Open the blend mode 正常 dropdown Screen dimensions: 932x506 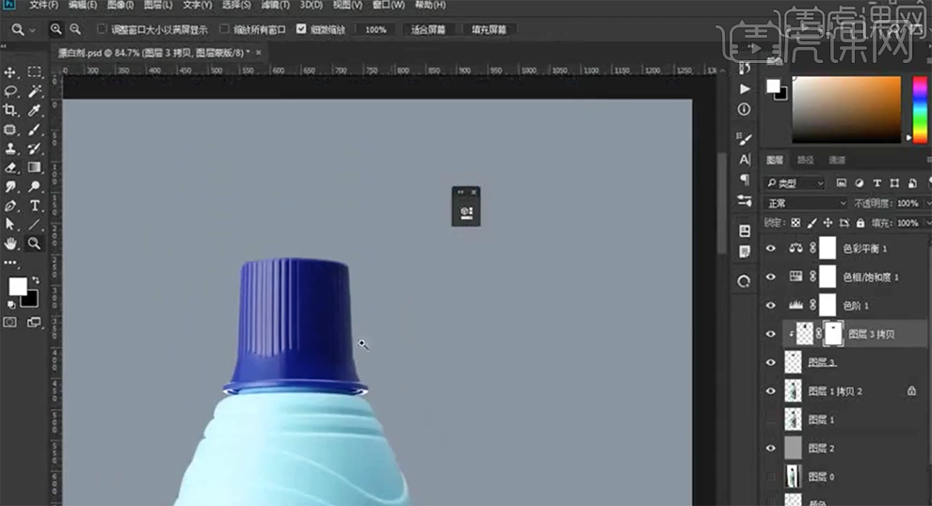pyautogui.click(x=806, y=203)
